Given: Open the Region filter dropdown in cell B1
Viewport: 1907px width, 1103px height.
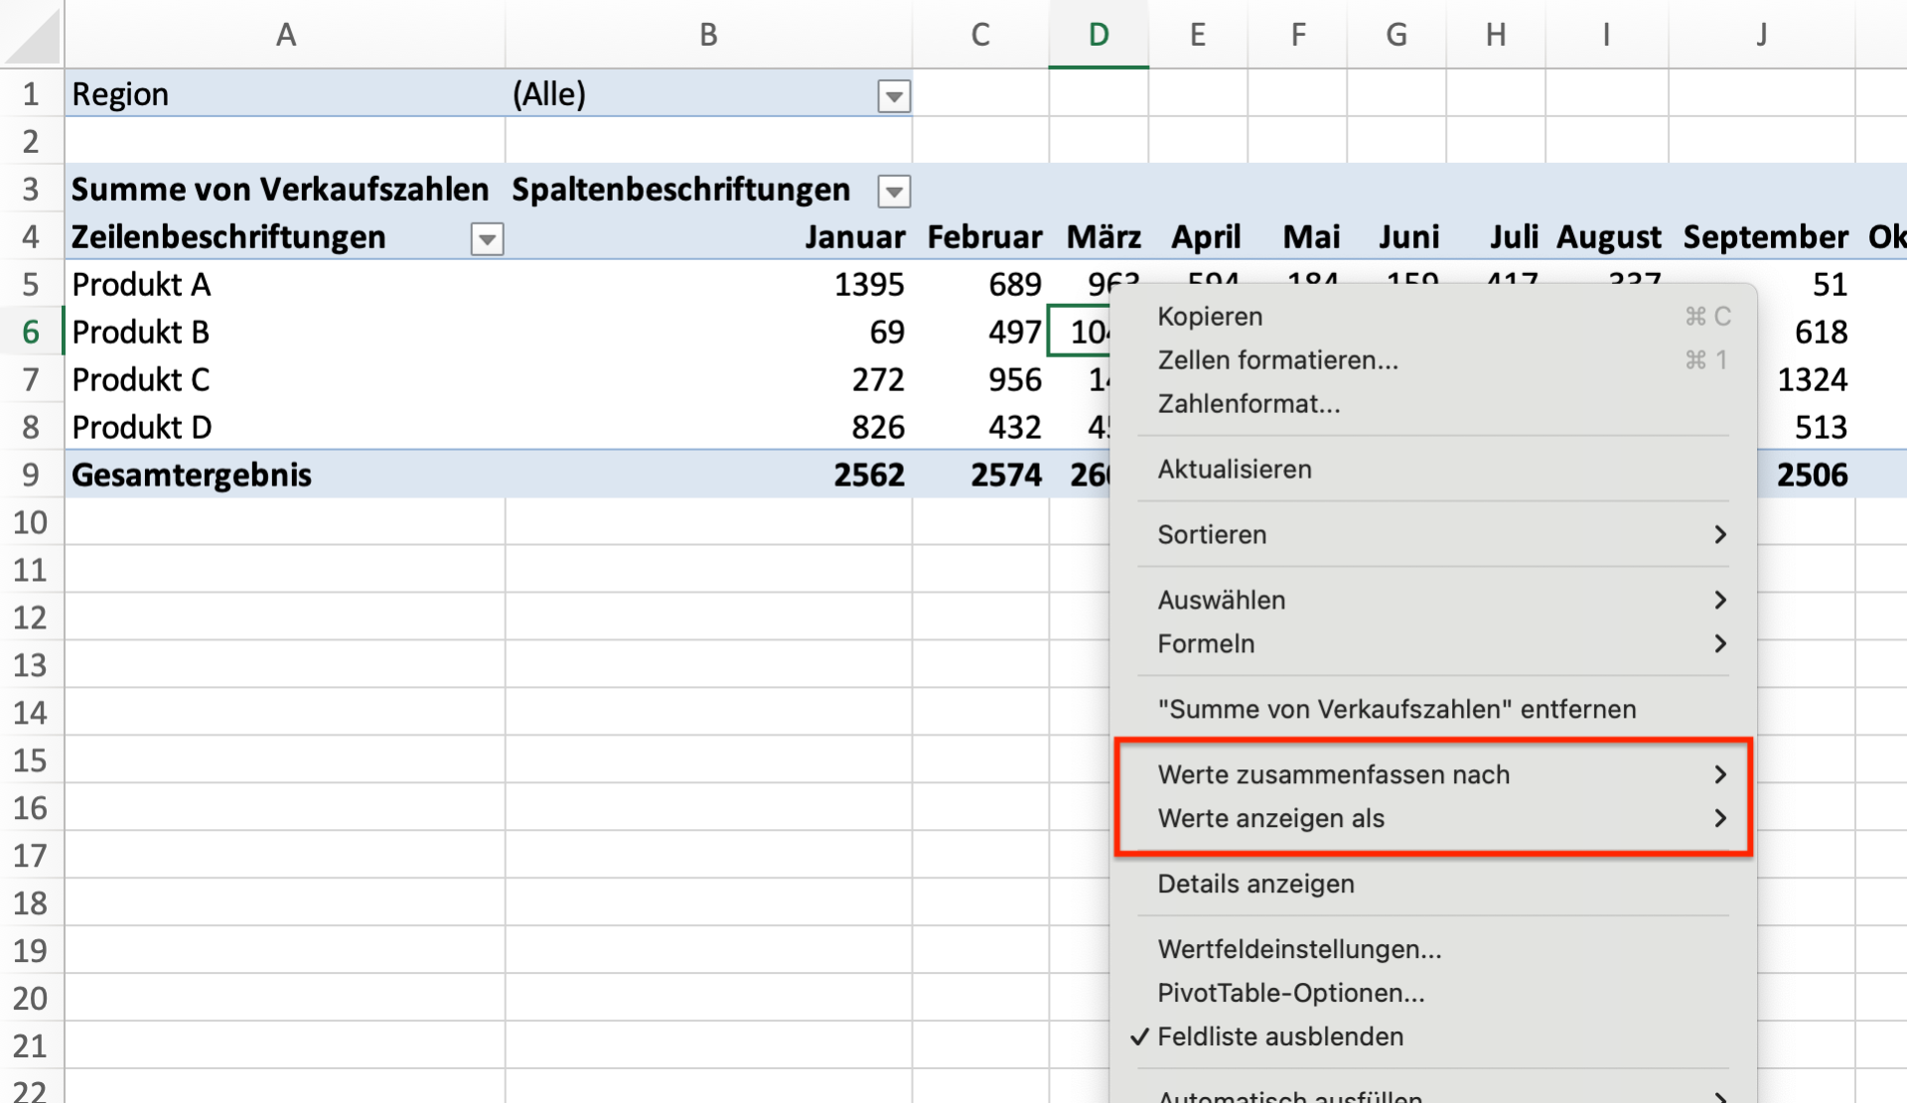Looking at the screenshot, I should coord(893,95).
